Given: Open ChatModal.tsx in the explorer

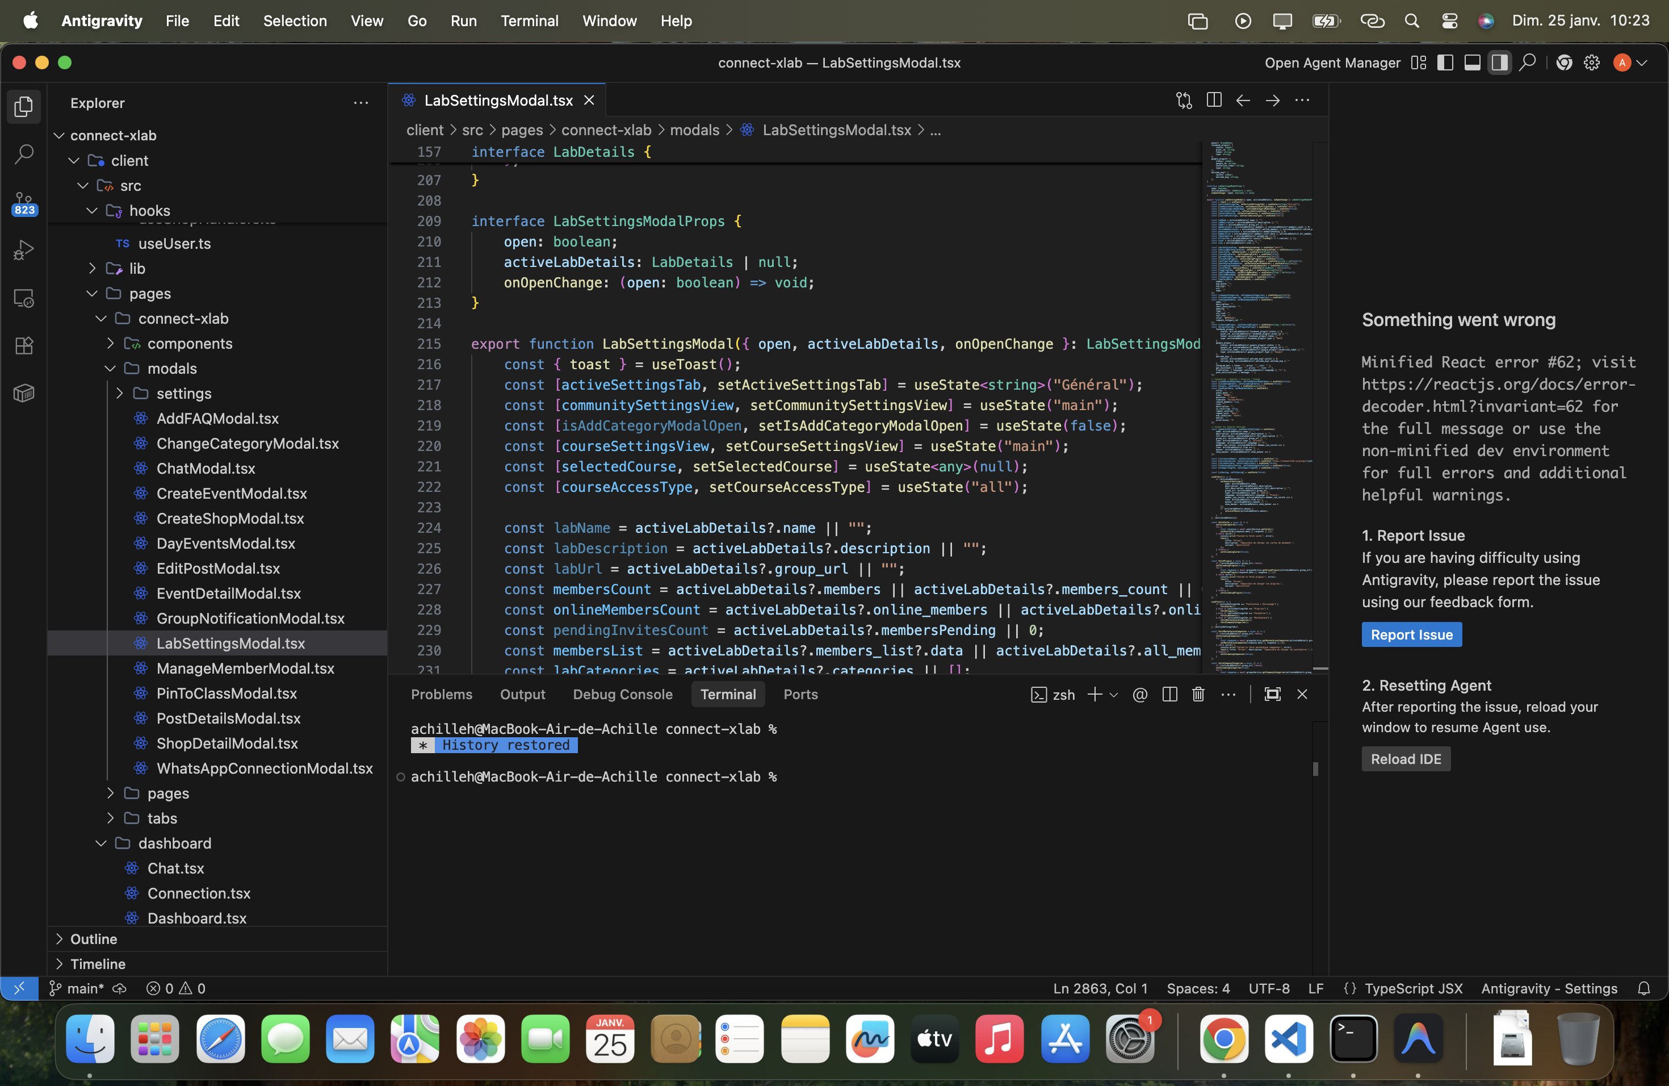Looking at the screenshot, I should (205, 468).
